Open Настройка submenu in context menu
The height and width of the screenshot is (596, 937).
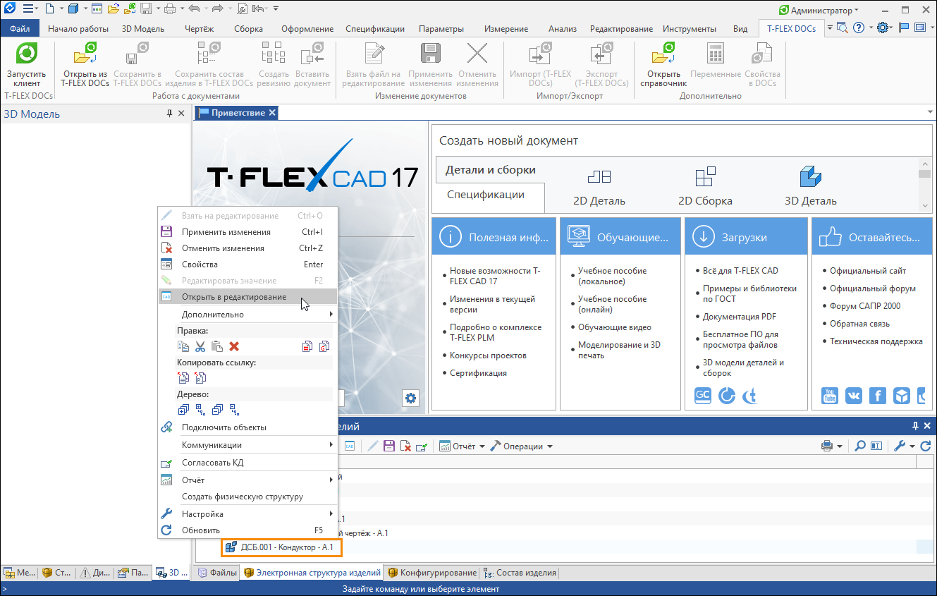pyautogui.click(x=247, y=514)
